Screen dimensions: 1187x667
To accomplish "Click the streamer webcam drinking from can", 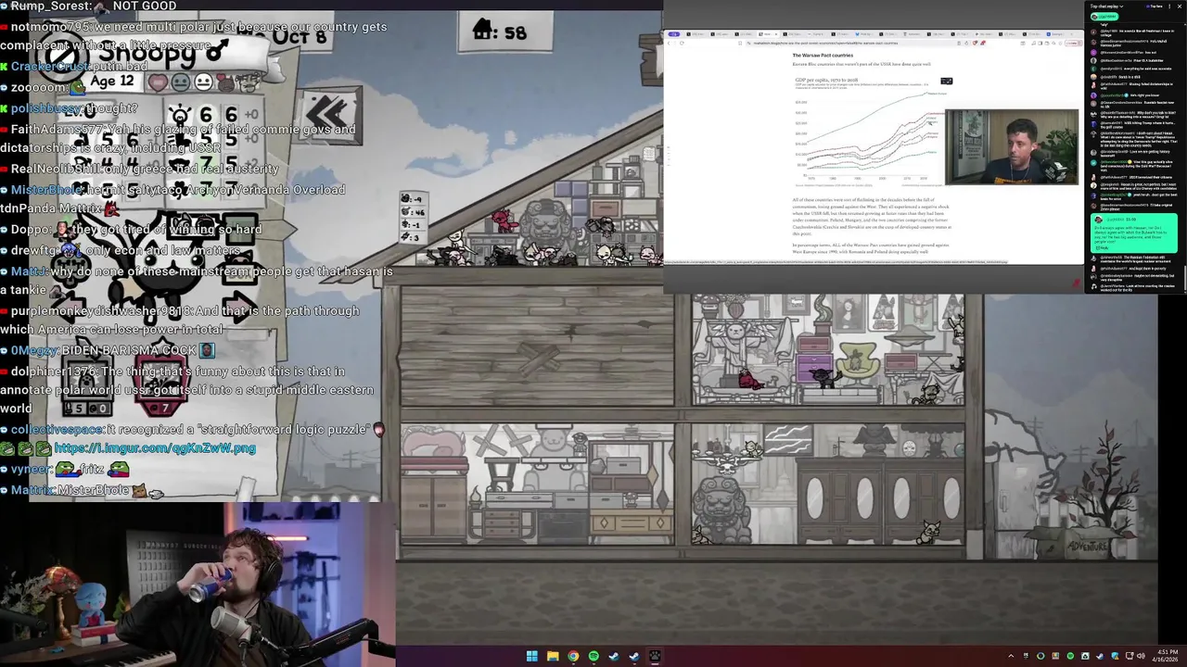I will (198, 584).
